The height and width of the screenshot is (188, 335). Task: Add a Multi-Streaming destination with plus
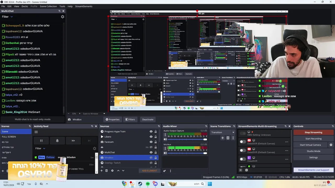coord(241,170)
